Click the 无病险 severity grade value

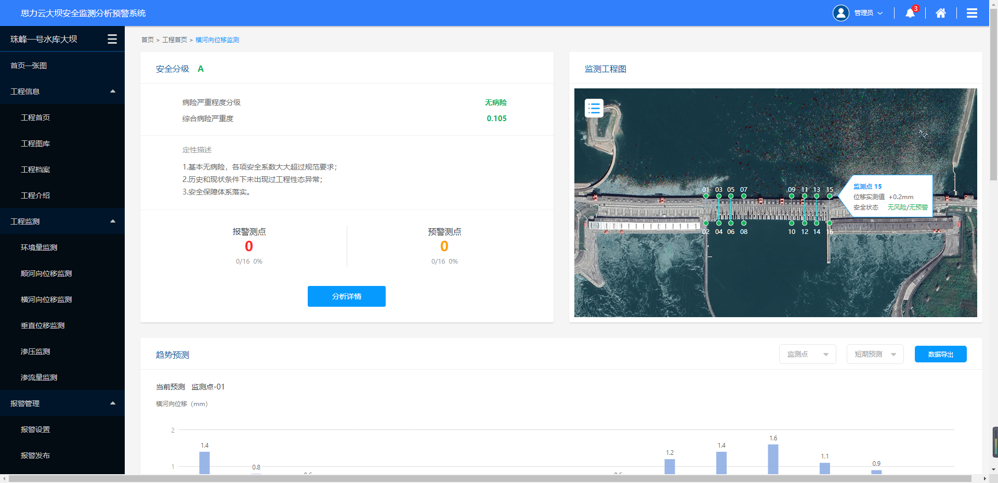(496, 102)
